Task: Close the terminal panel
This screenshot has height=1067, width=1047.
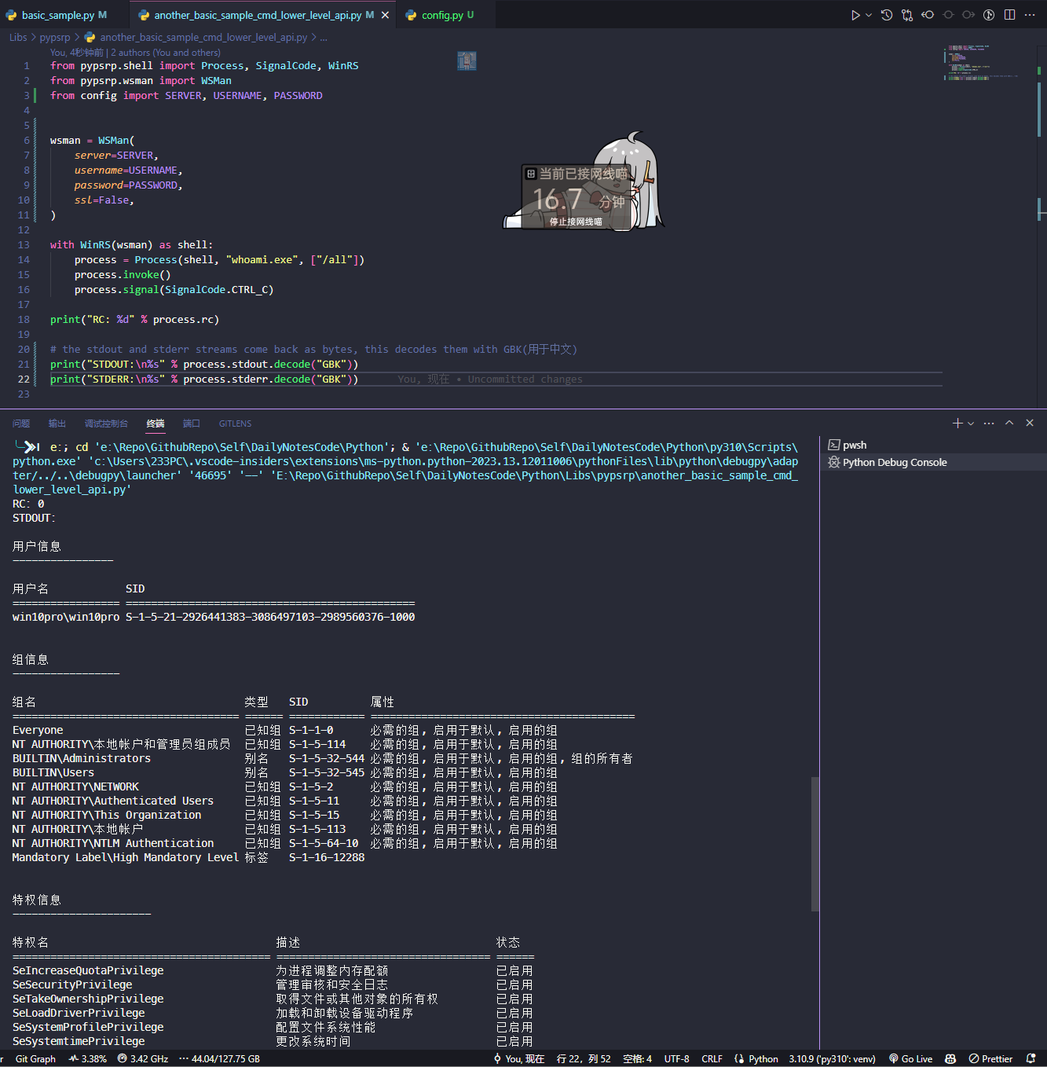Action: pos(1030,423)
